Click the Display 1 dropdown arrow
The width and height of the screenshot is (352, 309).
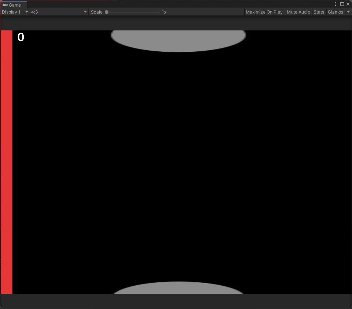click(26, 12)
